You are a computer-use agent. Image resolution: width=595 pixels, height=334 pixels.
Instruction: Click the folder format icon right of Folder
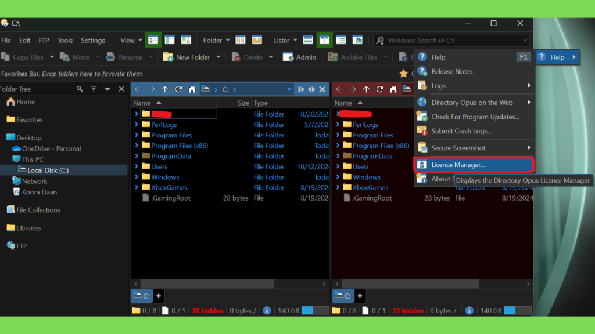241,40
